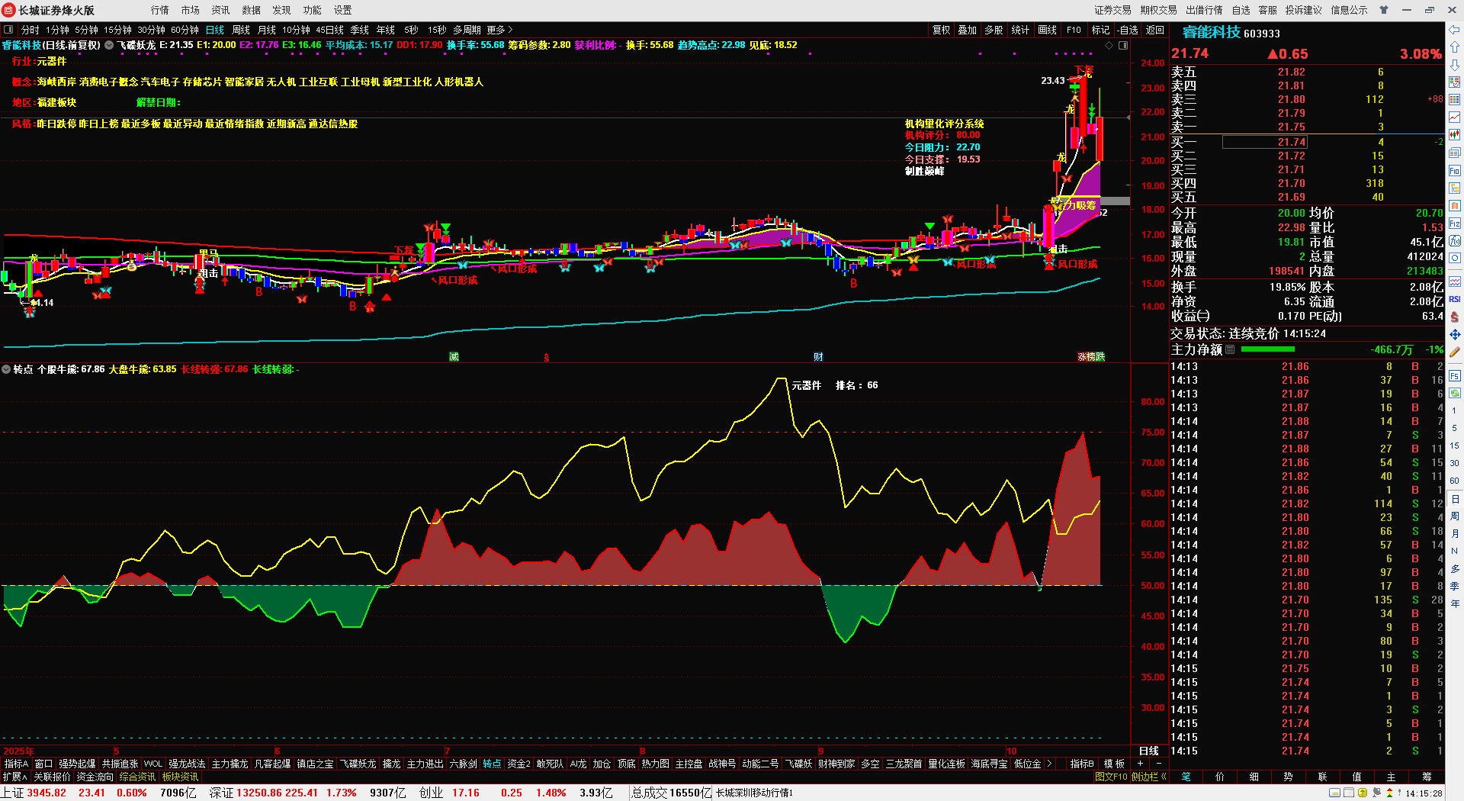
Task: Open the f(x) formula icon in sidebar
Action: click(x=1455, y=241)
